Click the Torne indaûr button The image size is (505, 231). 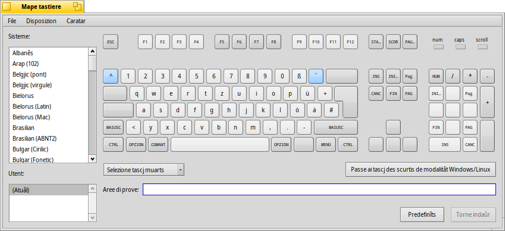473,214
